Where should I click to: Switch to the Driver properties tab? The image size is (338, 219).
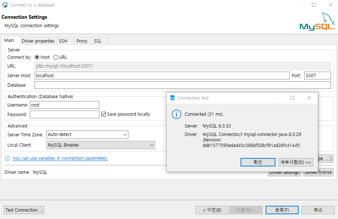(x=38, y=41)
